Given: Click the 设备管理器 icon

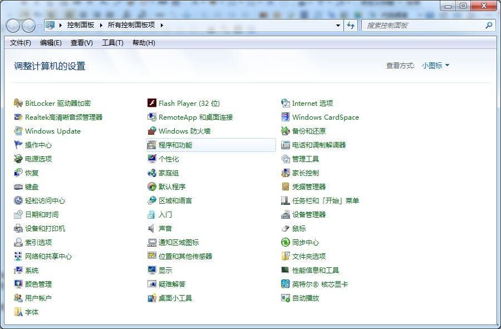Looking at the screenshot, I should 286,215.
